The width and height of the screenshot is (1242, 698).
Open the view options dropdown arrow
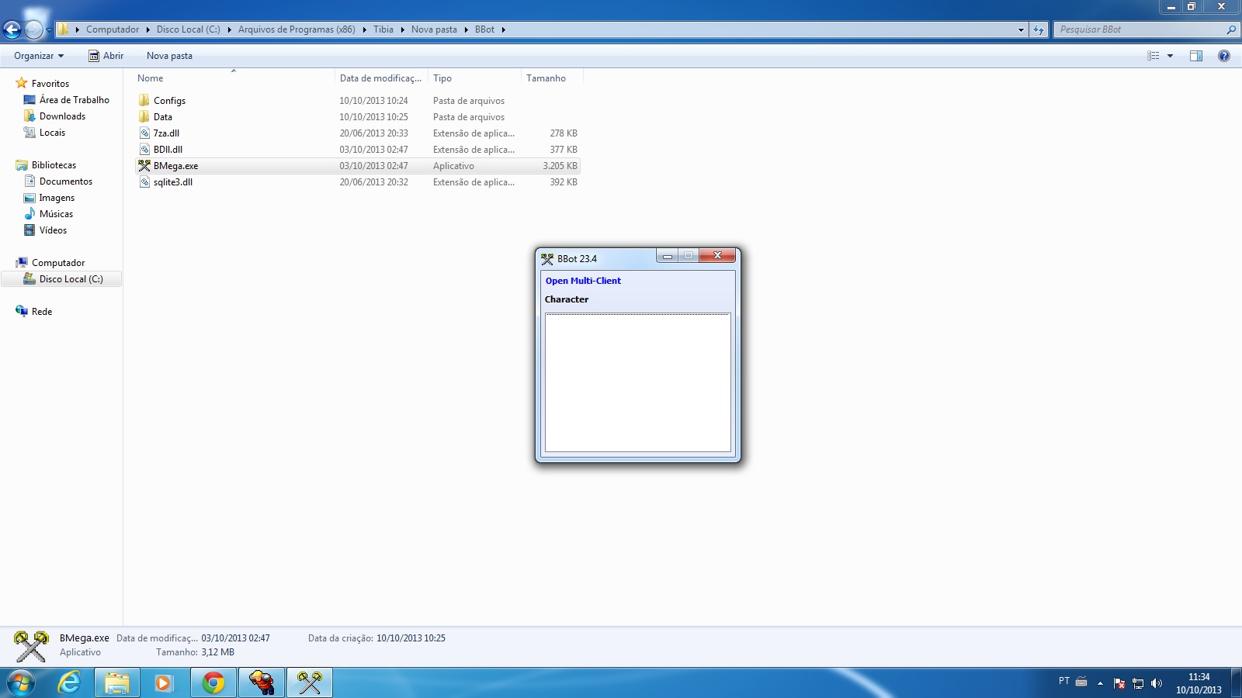(x=1170, y=56)
